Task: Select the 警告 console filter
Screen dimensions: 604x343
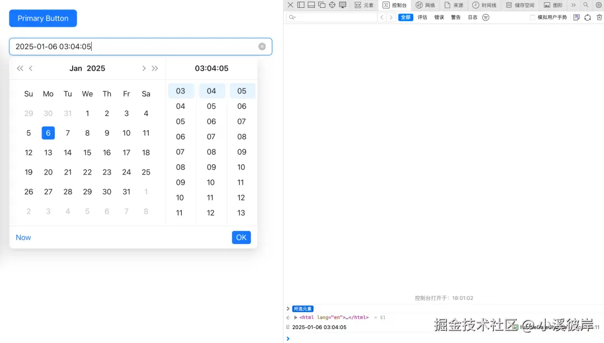Action: coord(455,17)
